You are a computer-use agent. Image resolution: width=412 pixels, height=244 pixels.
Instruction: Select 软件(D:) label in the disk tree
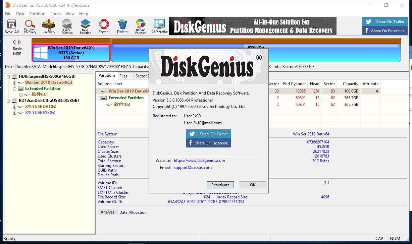[x=40, y=95]
